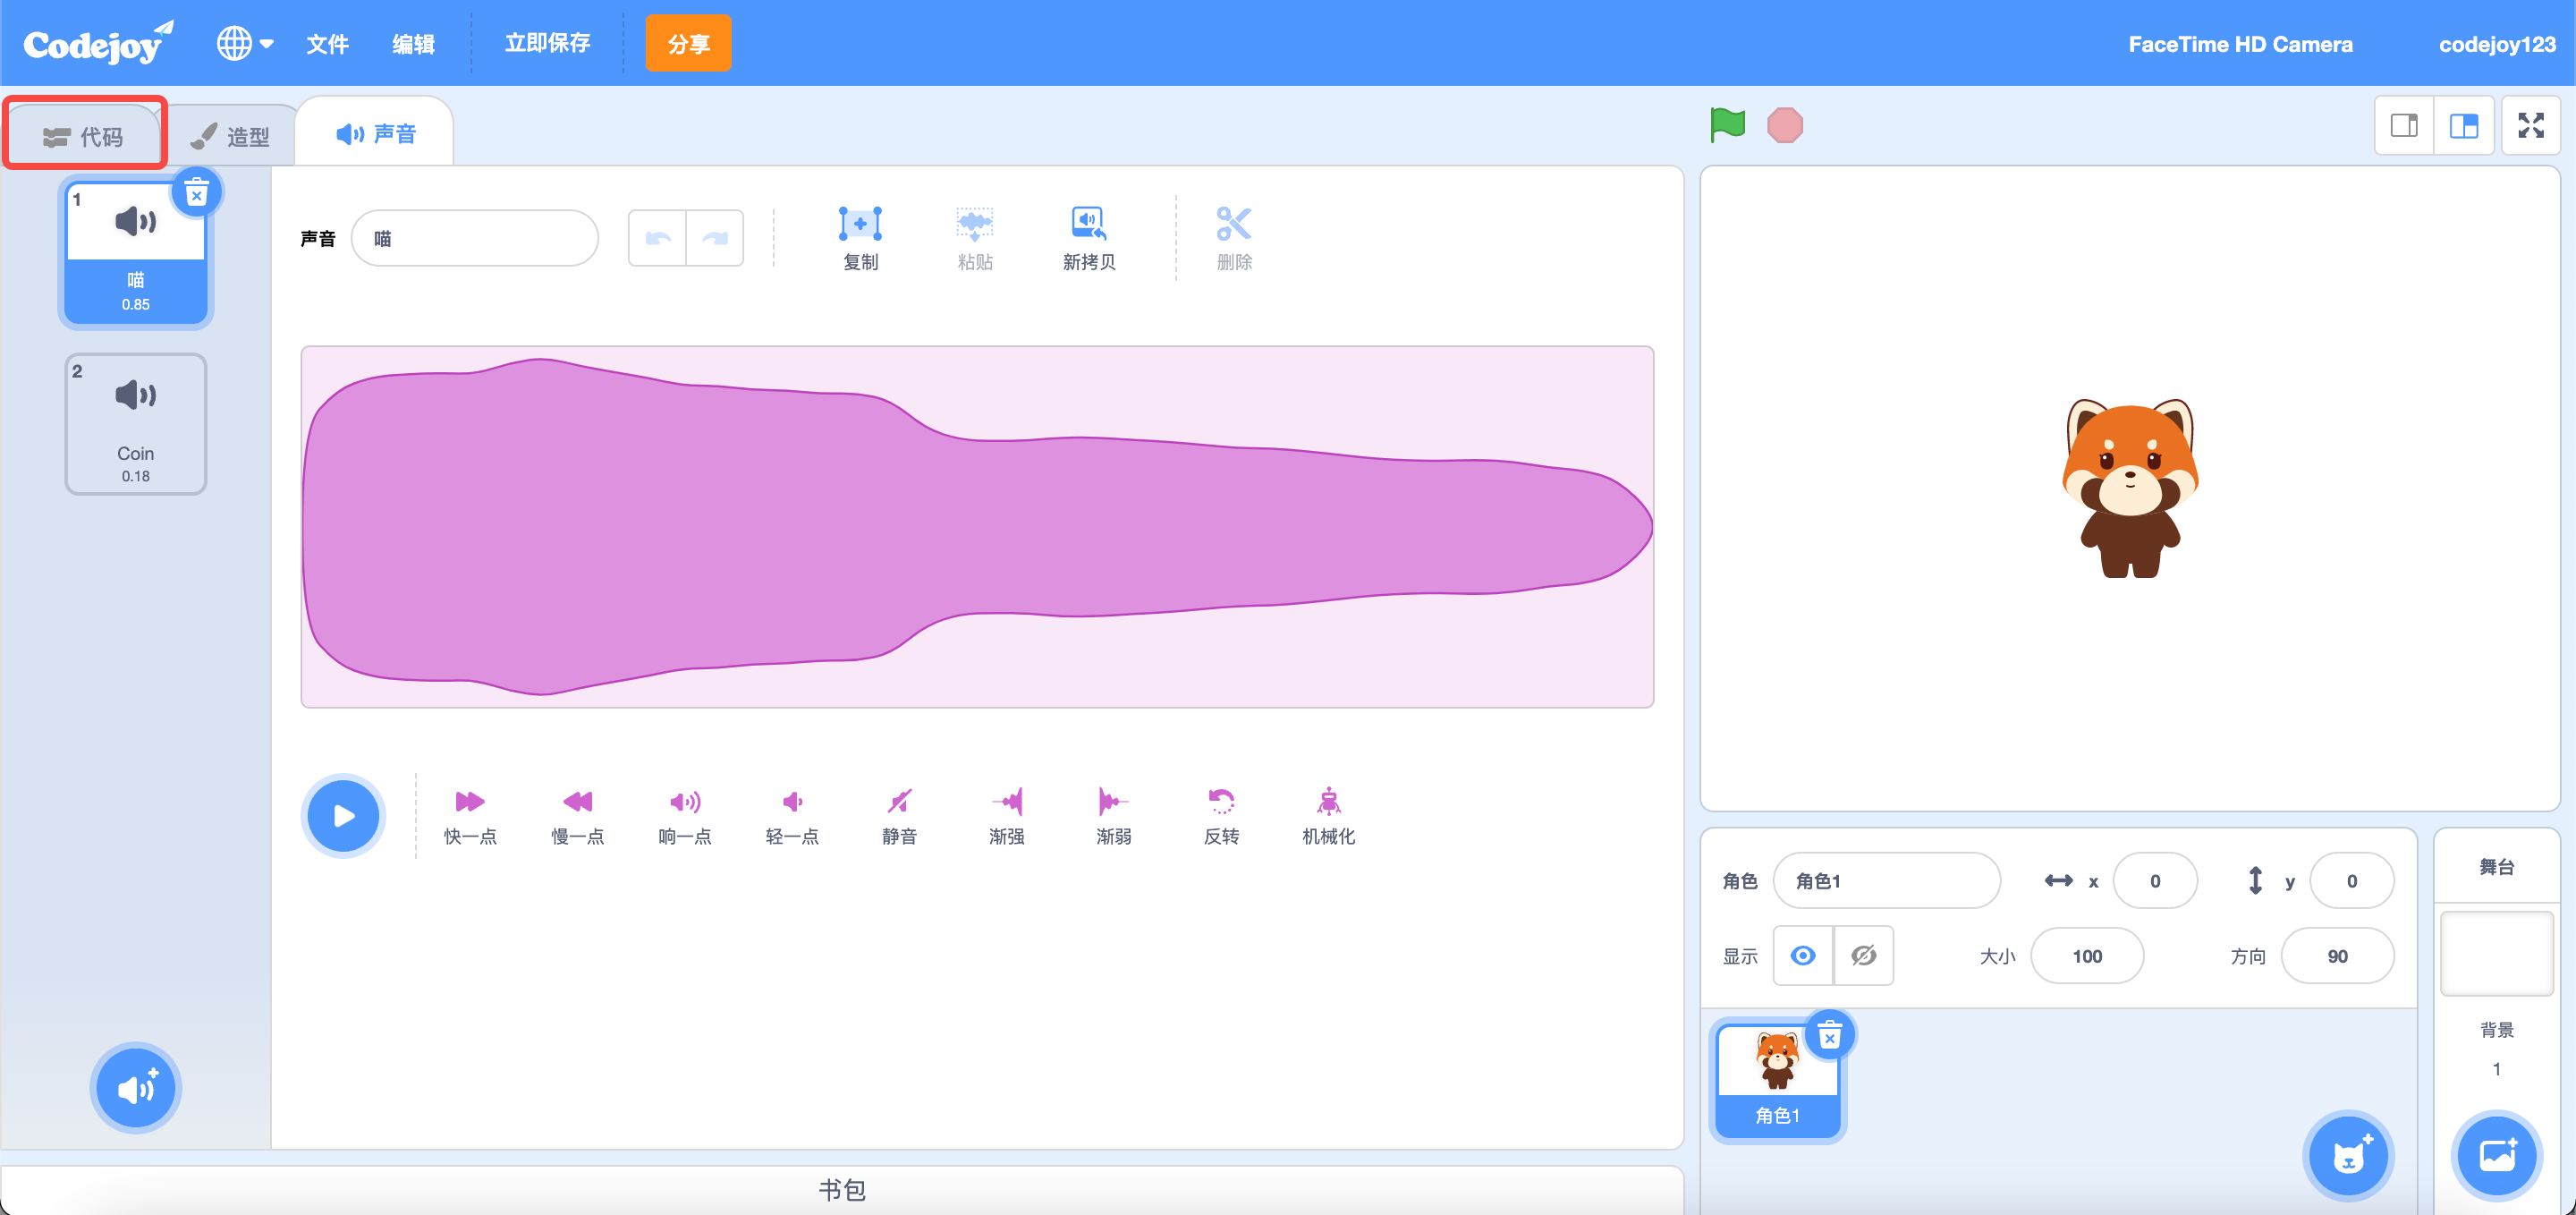Hide the sprite using crossed-eye icon
The width and height of the screenshot is (2576, 1215).
pos(1863,956)
